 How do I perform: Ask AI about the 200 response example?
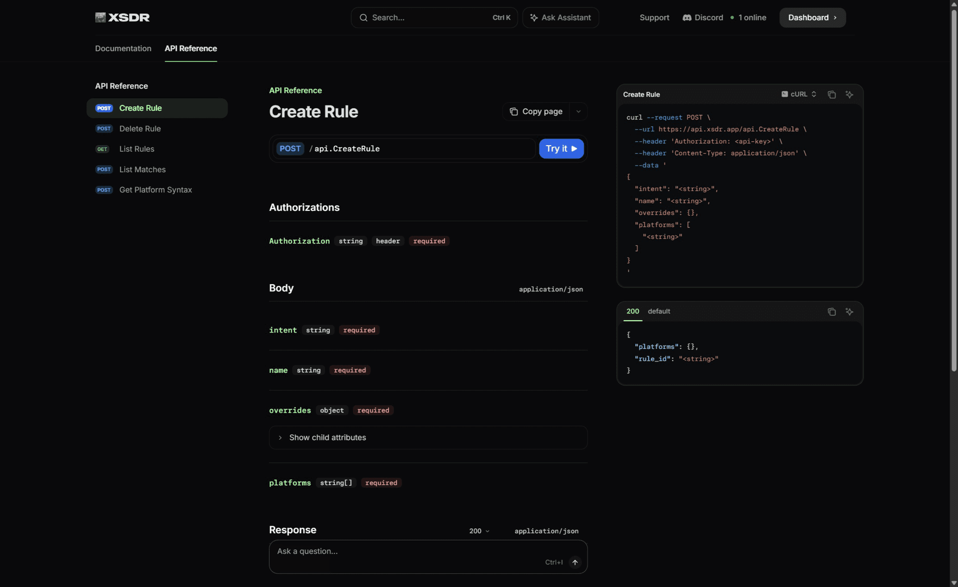[849, 311]
